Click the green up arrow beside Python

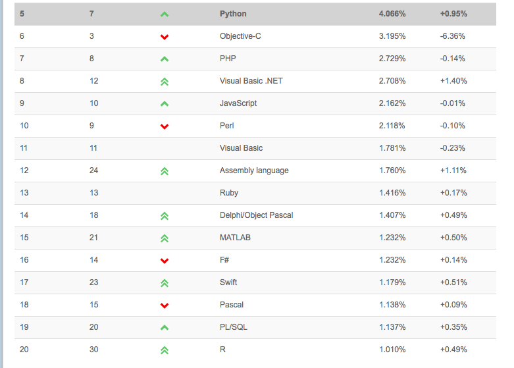click(165, 14)
